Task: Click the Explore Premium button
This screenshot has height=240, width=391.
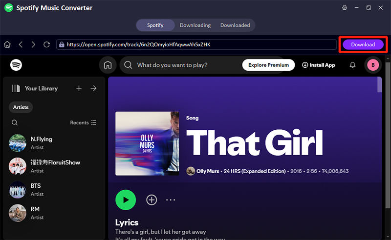Action: [x=268, y=65]
